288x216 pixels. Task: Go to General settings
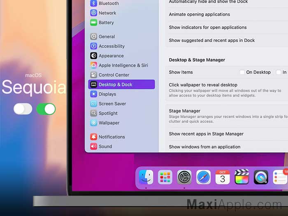(x=122, y=37)
